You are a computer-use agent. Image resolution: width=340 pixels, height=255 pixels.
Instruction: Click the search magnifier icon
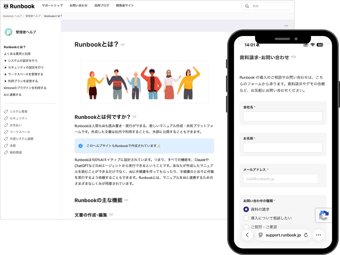(247, 6)
